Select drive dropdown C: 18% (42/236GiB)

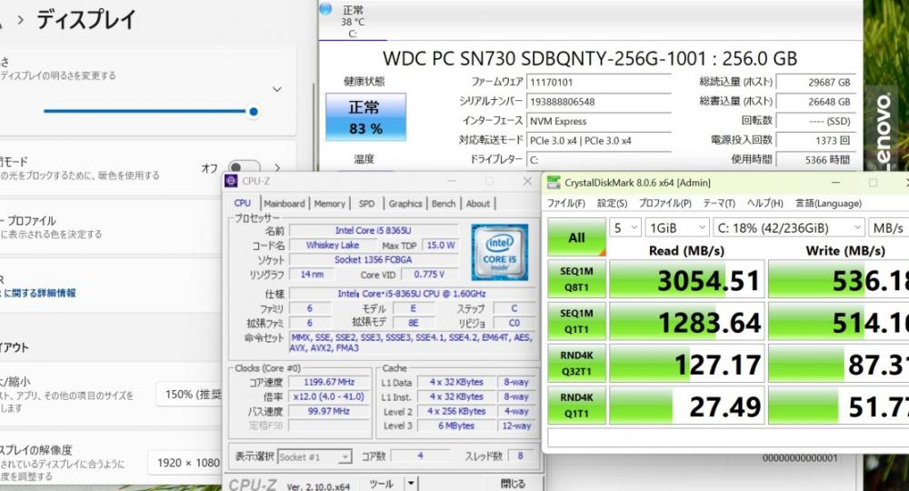[789, 228]
